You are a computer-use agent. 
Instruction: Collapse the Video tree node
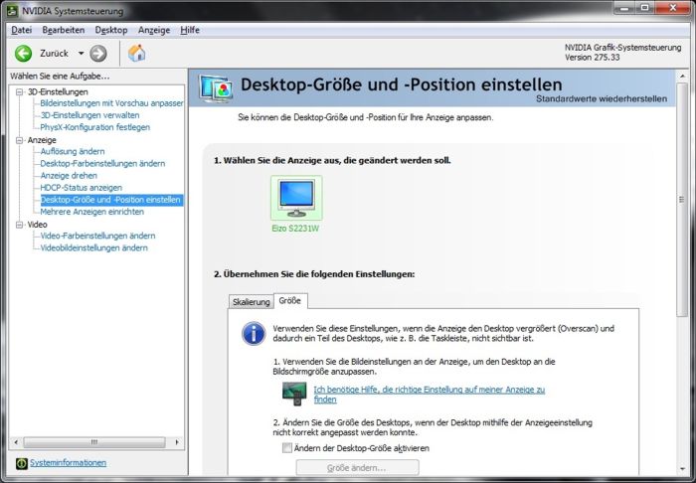point(20,225)
